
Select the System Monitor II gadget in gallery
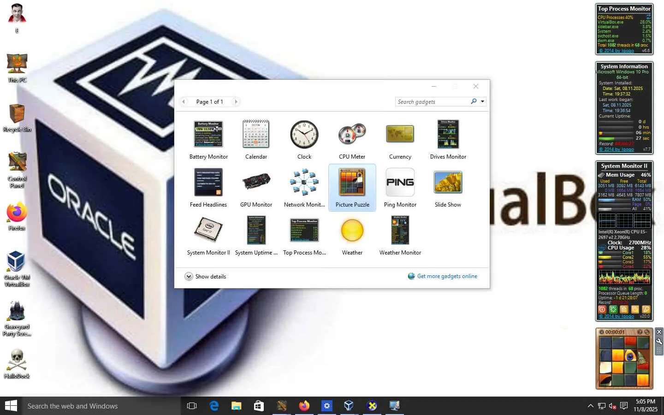[208, 236]
